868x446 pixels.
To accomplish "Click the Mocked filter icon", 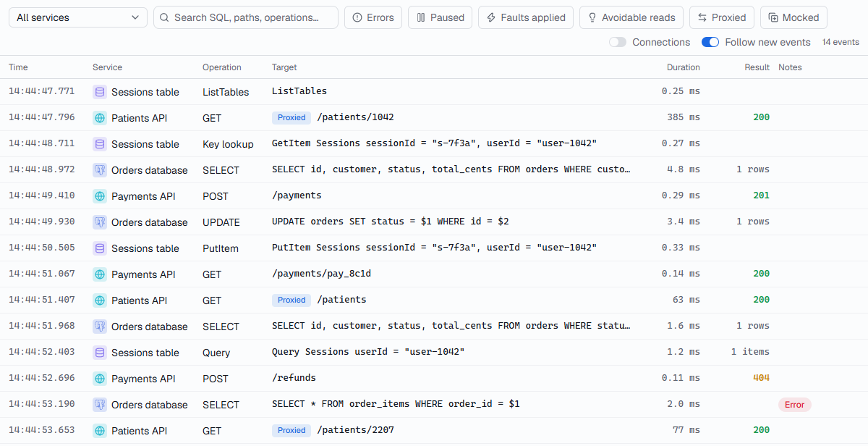I will click(773, 17).
